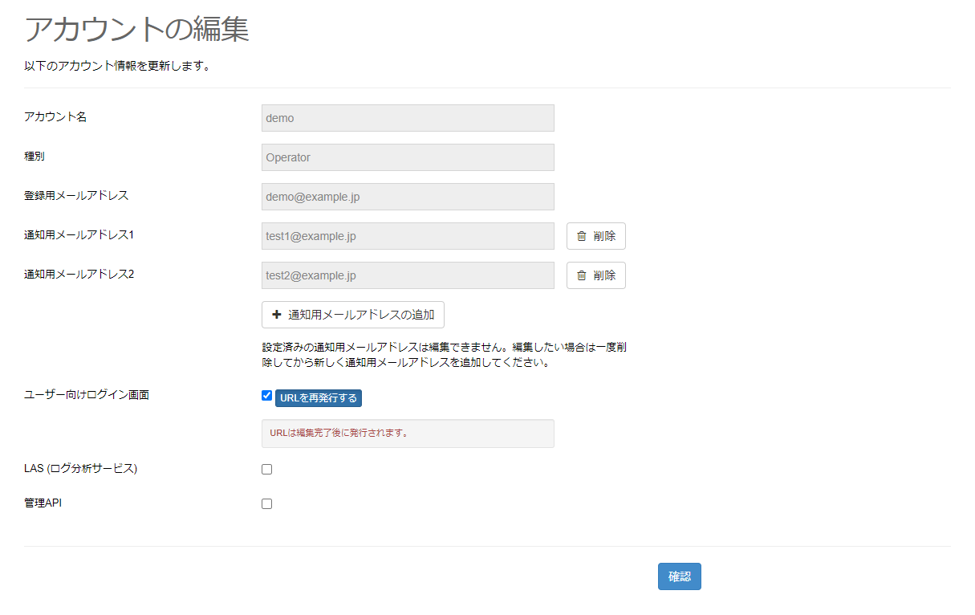
Task: Uncheck the URLを再発行する checkbox
Action: coord(266,395)
